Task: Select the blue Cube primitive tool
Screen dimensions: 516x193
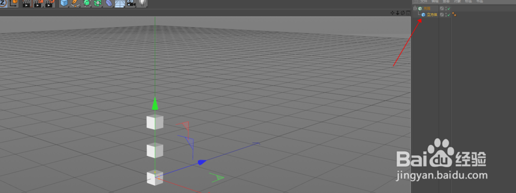Action: coord(64,3)
